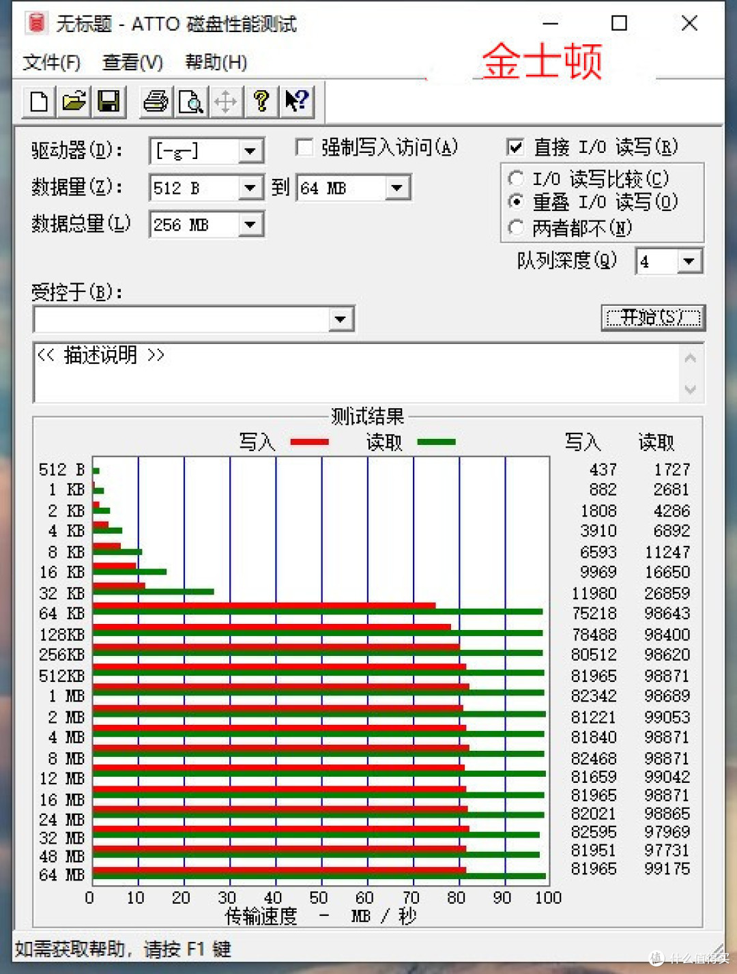Open Print Preview from the toolbar
Image resolution: width=737 pixels, height=974 pixels.
pyautogui.click(x=190, y=102)
